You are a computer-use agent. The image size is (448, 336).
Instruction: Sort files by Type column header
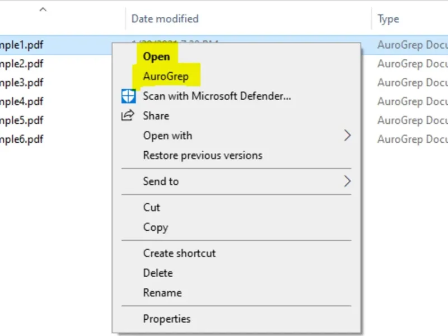point(388,19)
